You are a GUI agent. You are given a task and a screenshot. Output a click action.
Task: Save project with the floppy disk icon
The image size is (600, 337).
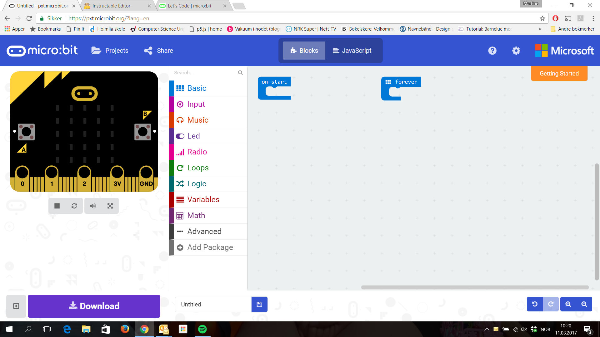coord(259,304)
